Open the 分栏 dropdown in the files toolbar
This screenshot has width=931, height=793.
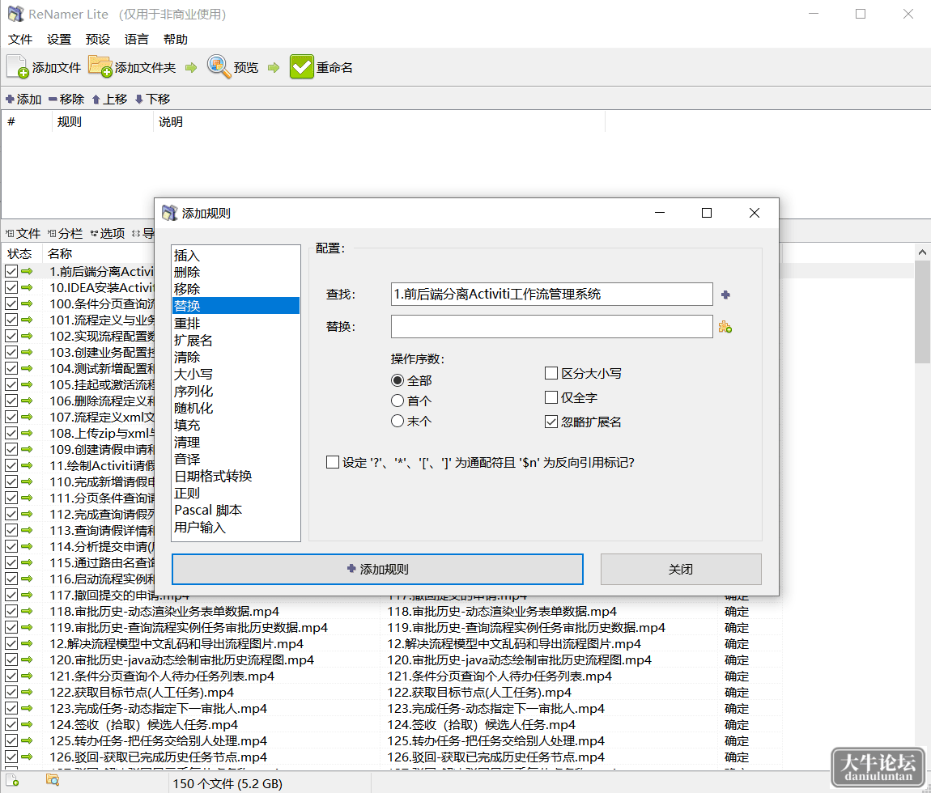(x=65, y=234)
